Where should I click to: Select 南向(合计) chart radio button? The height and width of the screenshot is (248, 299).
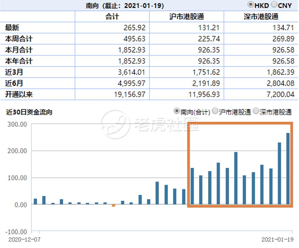click(x=177, y=111)
